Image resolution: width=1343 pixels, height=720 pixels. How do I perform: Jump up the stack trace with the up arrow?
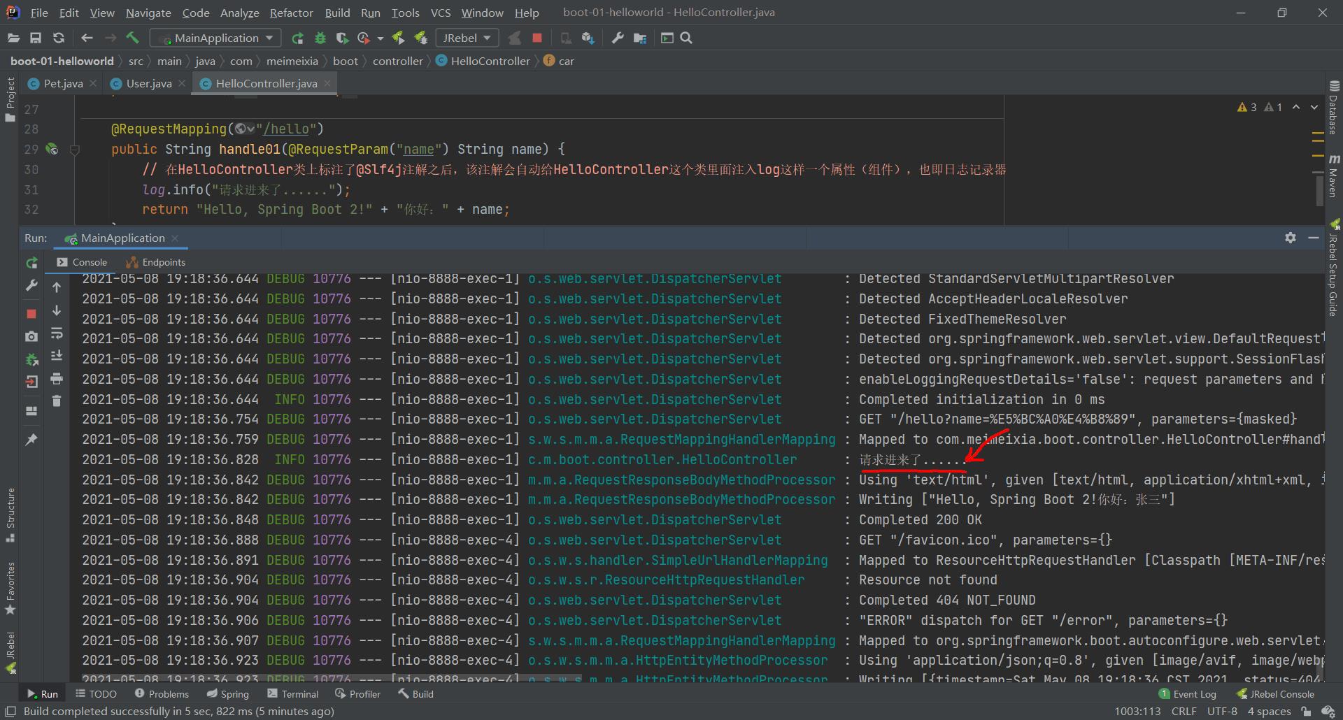coord(57,287)
